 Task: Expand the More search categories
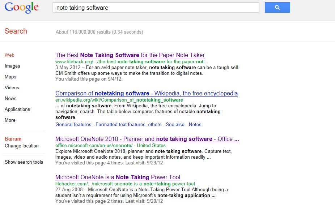pyautogui.click(x=10, y=120)
